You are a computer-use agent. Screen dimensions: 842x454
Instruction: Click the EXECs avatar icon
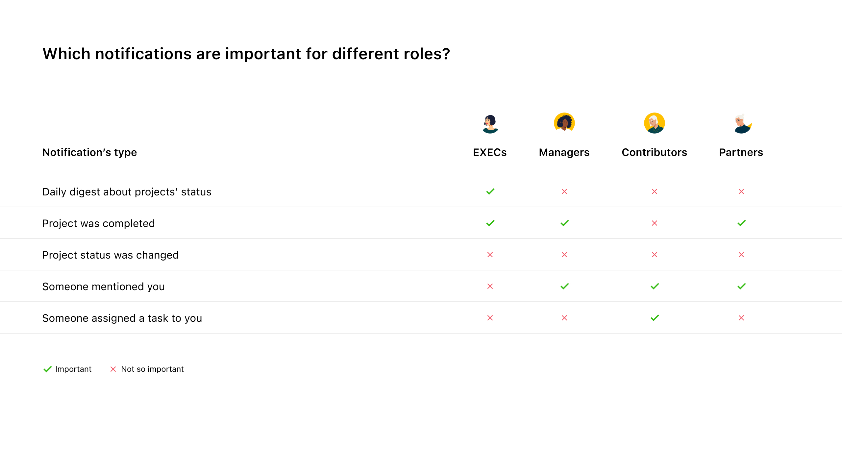[490, 123]
